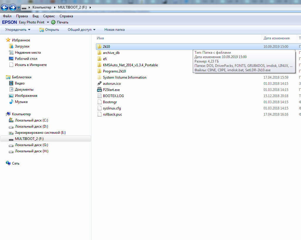Click date 17.04.2018 16:16 of rollback.puc
The height and width of the screenshot is (240, 301).
click(276, 114)
